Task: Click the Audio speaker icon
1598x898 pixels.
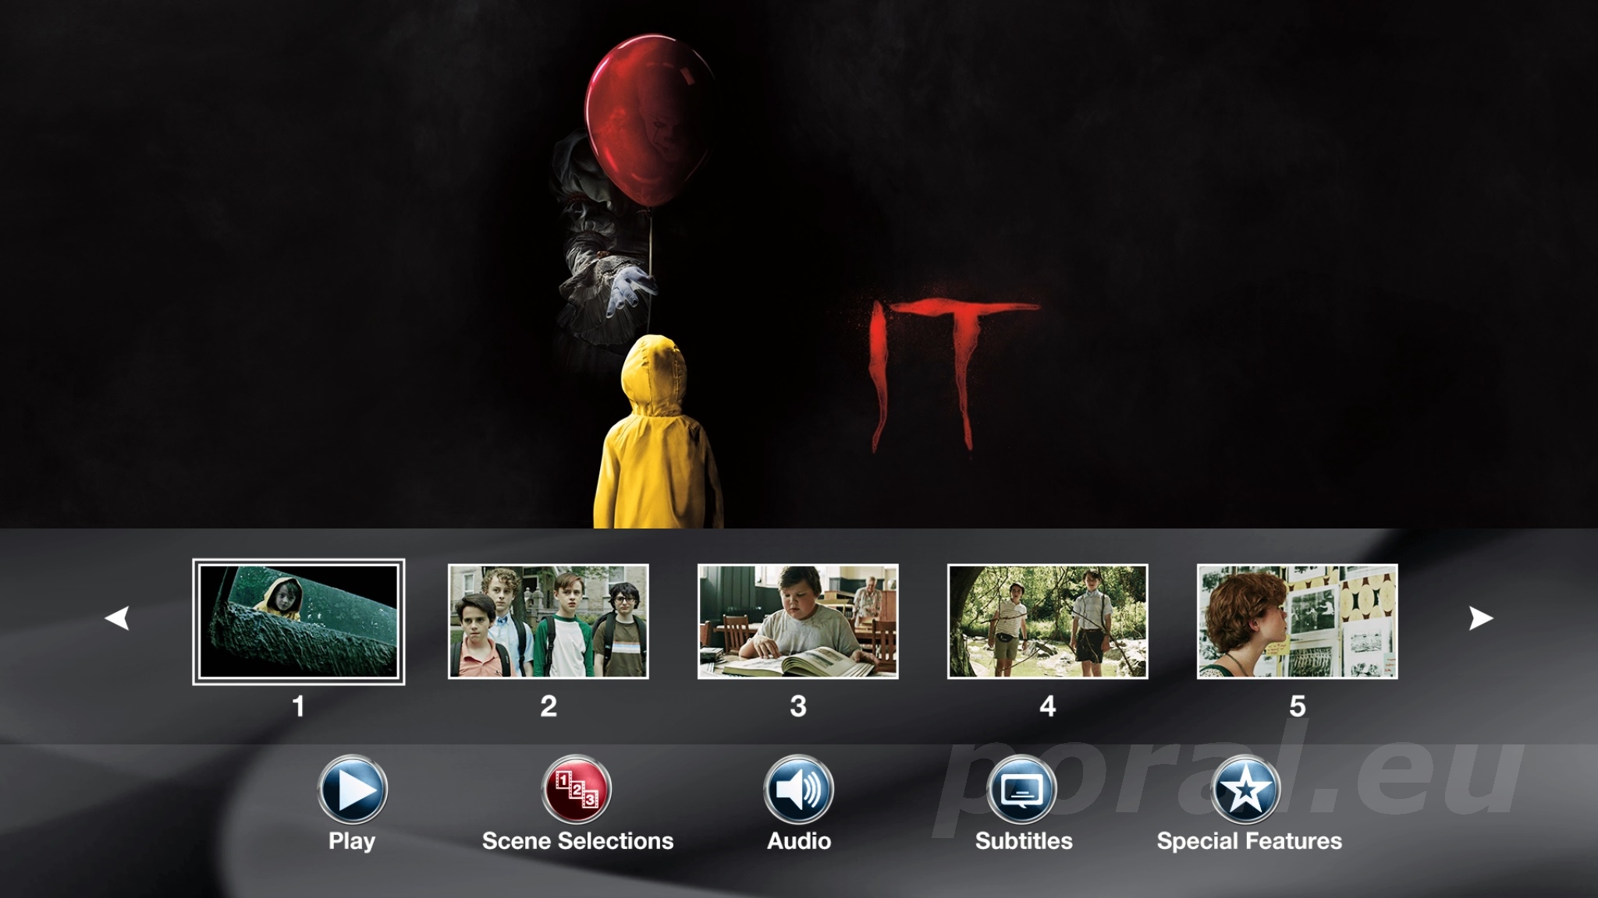Action: (x=799, y=790)
